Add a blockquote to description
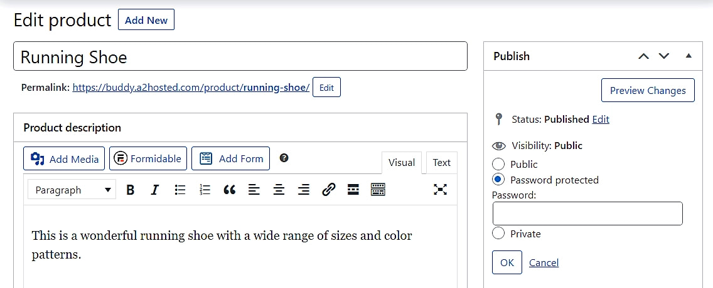713x288 pixels. (230, 190)
